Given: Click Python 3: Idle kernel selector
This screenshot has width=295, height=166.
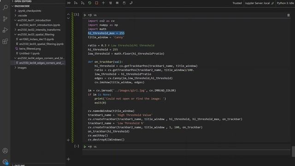Looking at the screenshot, I should coord(285,3).
